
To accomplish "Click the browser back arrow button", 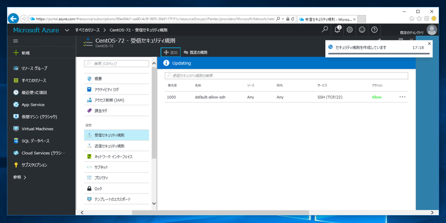I will [x=13, y=19].
